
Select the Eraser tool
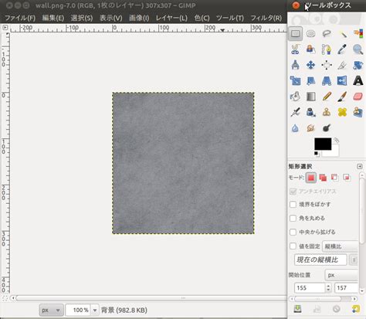tap(358, 97)
